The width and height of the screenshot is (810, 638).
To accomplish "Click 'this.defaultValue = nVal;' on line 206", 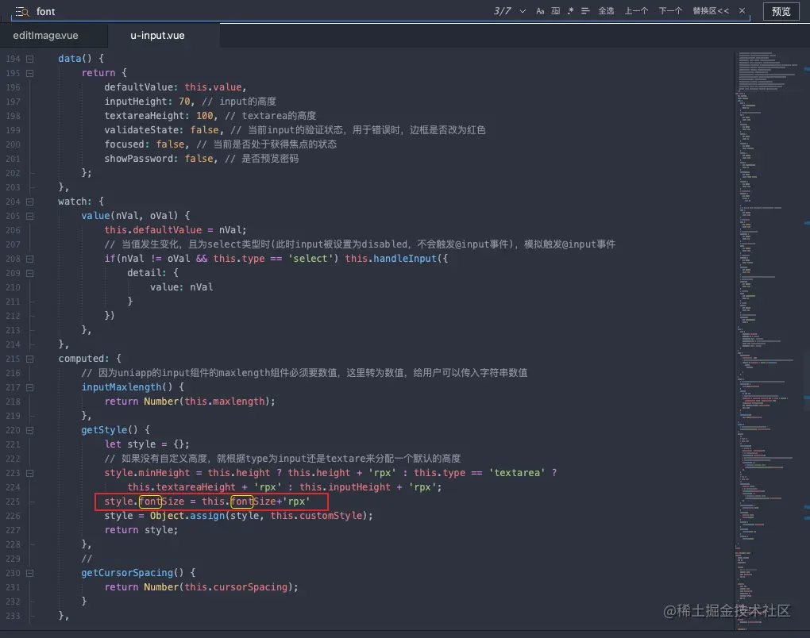I will click(175, 230).
